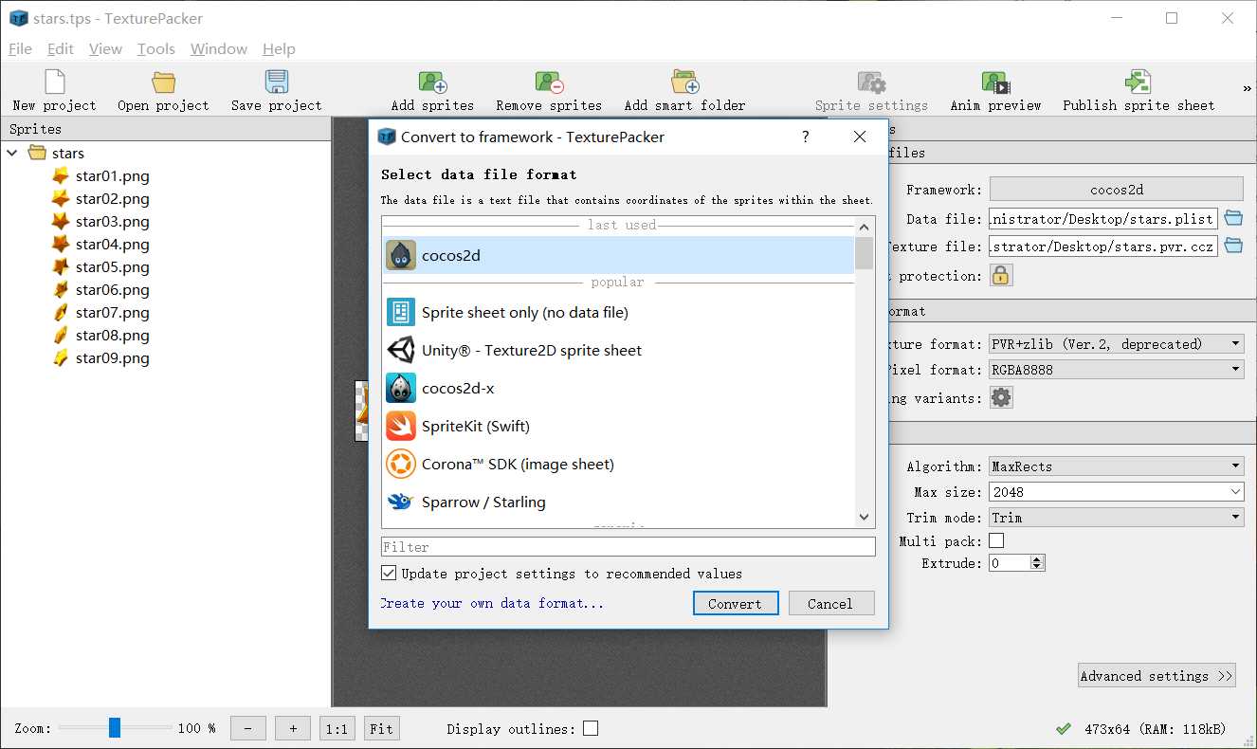Open the Trim mode dropdown
The image size is (1257, 749).
pos(1117,518)
